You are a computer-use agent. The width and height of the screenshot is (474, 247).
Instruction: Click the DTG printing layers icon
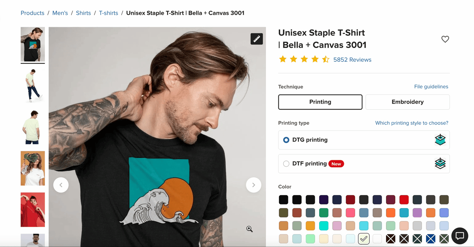440,140
